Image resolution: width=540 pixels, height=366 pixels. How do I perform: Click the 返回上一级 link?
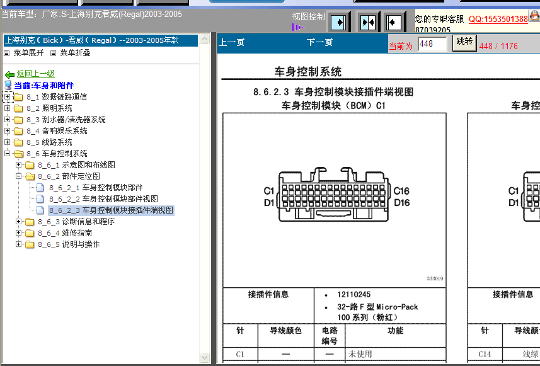tap(36, 74)
